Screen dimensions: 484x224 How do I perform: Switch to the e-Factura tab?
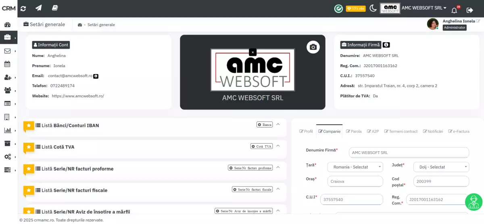pos(459,132)
